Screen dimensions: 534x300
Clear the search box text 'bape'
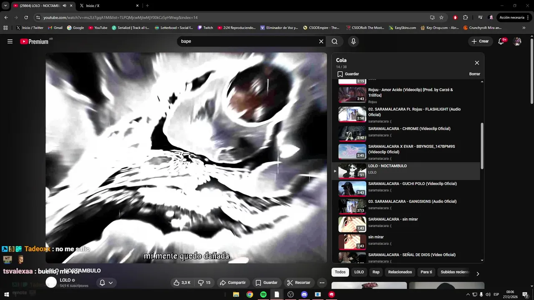[x=321, y=41]
